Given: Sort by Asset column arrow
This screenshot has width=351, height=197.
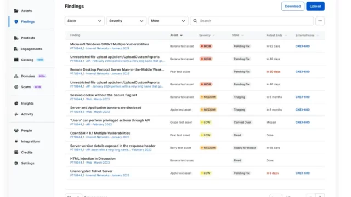Looking at the screenshot, I should coord(182,35).
